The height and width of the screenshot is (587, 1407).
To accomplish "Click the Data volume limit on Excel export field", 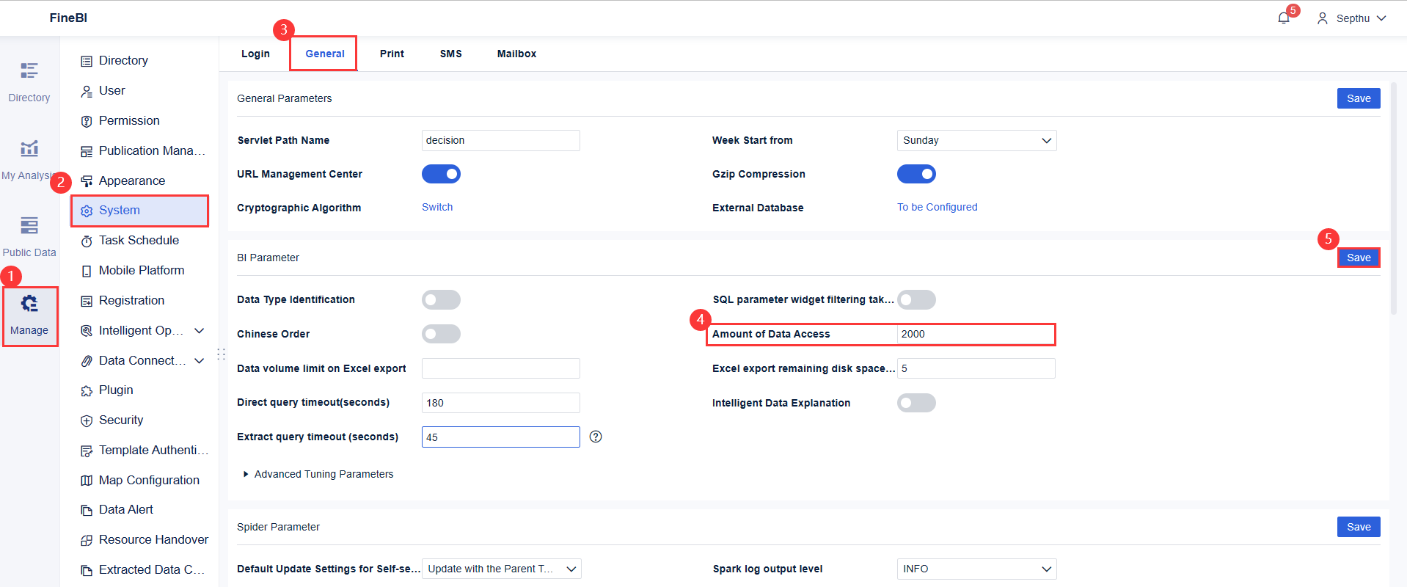I will coord(501,368).
